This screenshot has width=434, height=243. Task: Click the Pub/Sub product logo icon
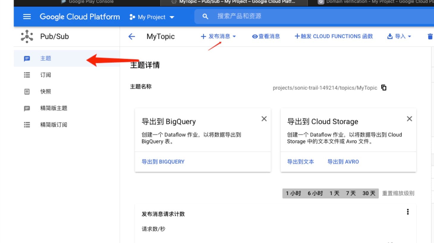coord(27,37)
